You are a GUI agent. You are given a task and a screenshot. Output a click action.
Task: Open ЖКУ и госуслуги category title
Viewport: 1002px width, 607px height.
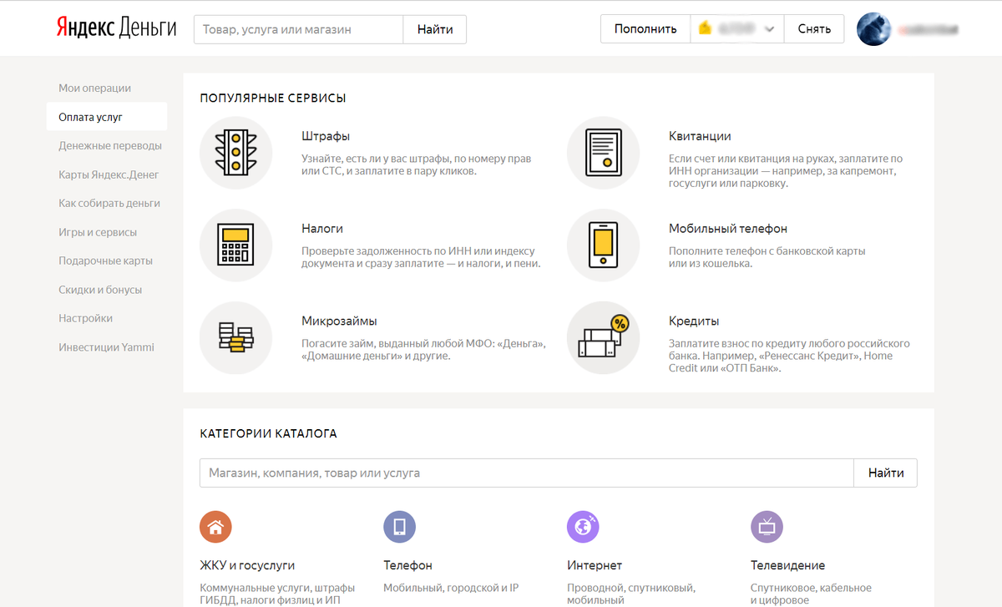[247, 565]
